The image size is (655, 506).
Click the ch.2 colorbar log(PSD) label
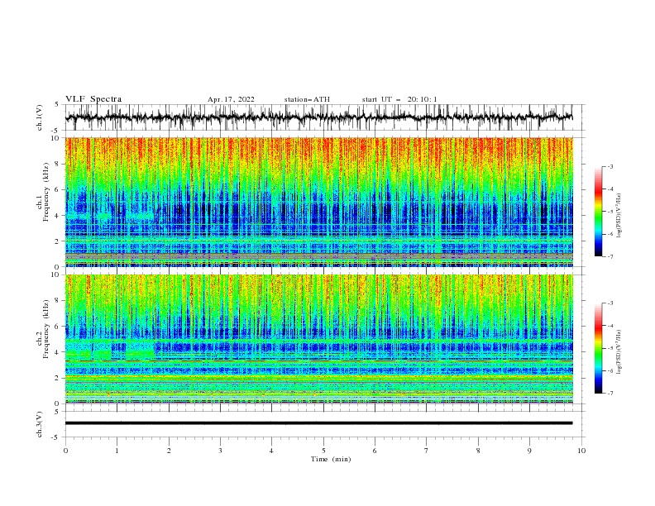[x=619, y=351]
